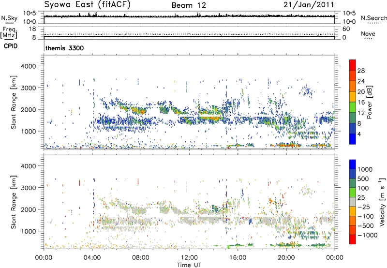Click the '500' velocity colorbar value
Image resolution: width=387 pixels, height=268 pixels.
363,179
